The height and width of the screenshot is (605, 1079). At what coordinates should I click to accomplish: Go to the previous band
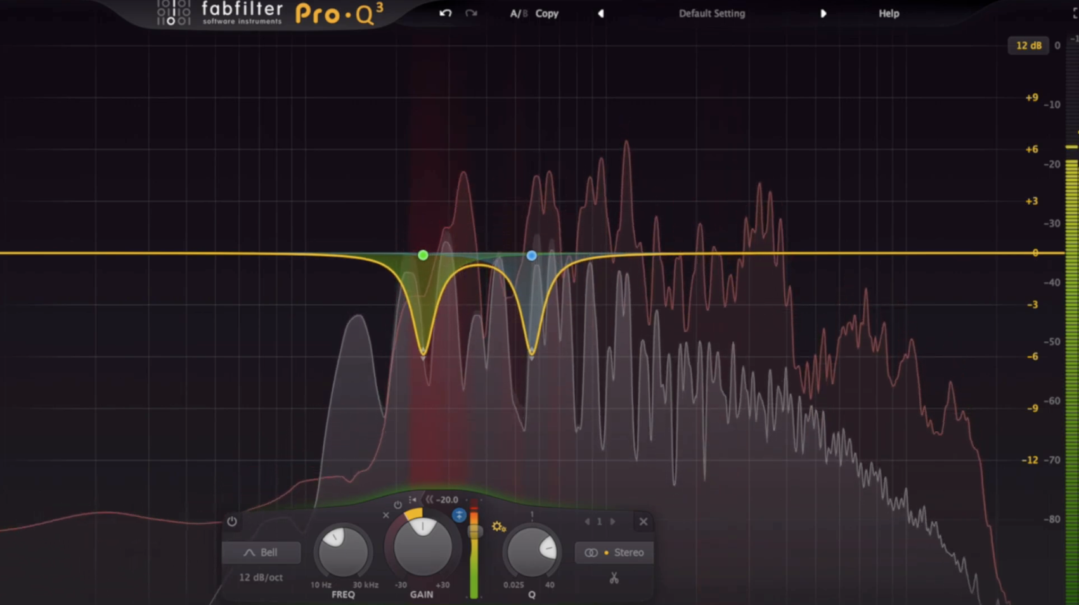tap(587, 521)
